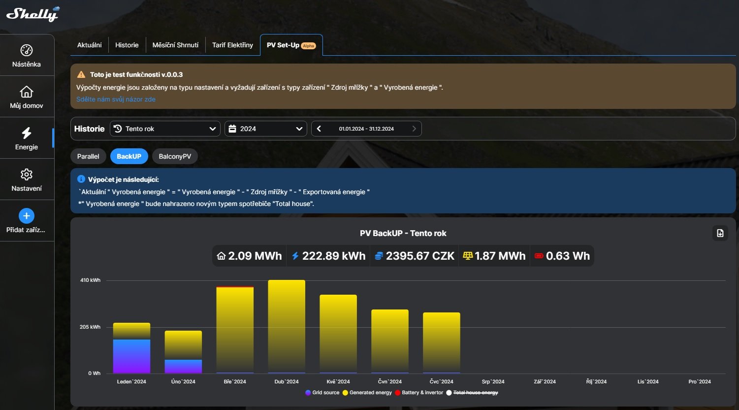Image resolution: width=739 pixels, height=410 pixels.
Task: Follow the Sdělte nám svůj názor link
Action: [116, 99]
